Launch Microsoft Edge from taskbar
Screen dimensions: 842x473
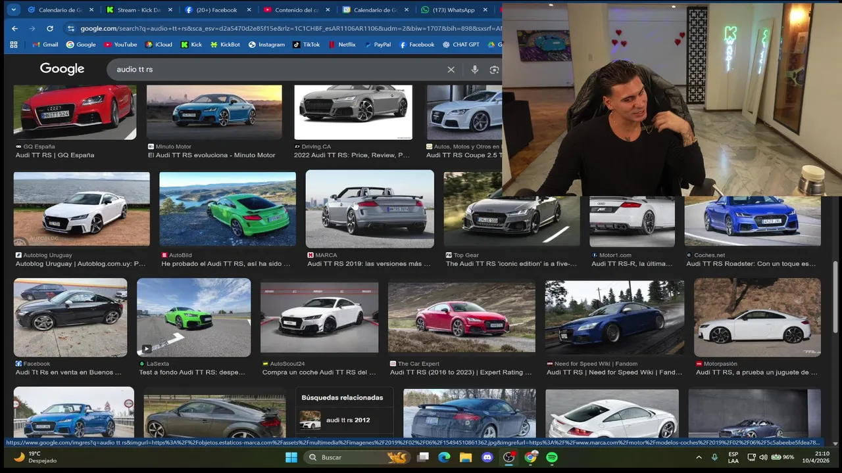pos(444,457)
